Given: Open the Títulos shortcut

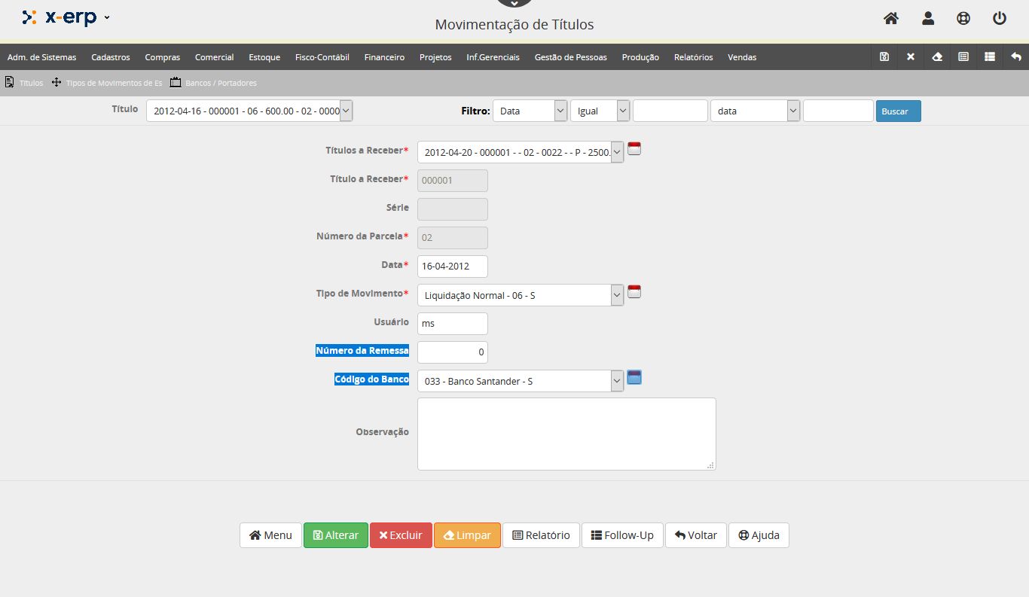Looking at the screenshot, I should (24, 83).
